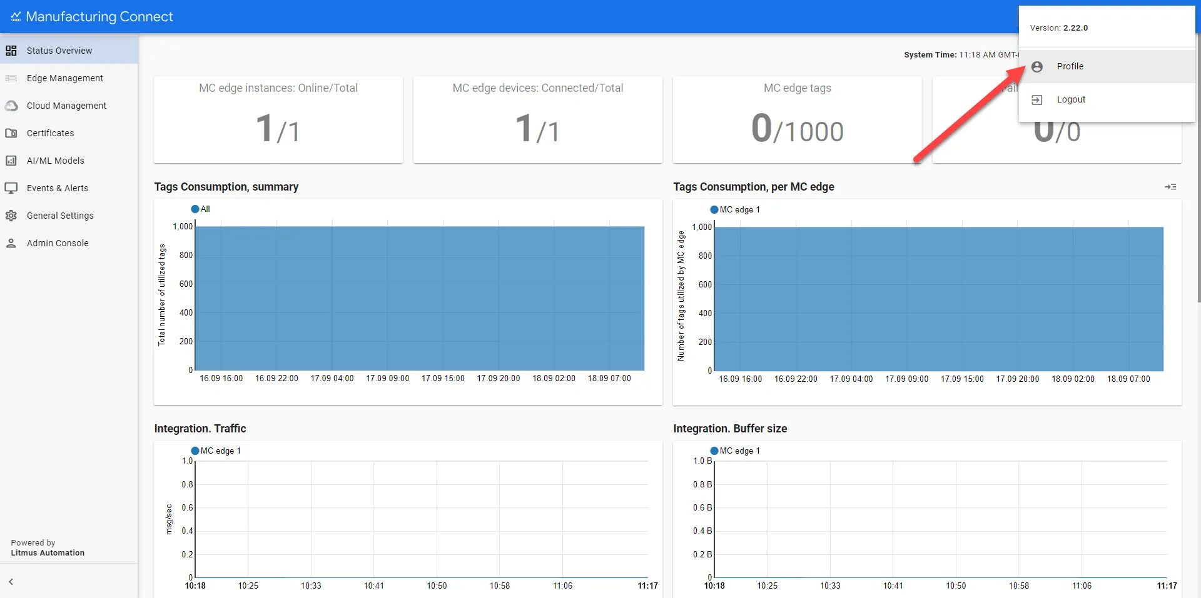This screenshot has height=598, width=1201.
Task: Click the Integration. Traffic heading
Action: click(200, 429)
